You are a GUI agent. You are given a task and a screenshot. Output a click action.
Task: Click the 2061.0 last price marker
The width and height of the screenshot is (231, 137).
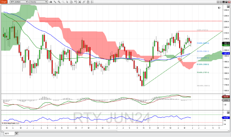tap(226, 43)
